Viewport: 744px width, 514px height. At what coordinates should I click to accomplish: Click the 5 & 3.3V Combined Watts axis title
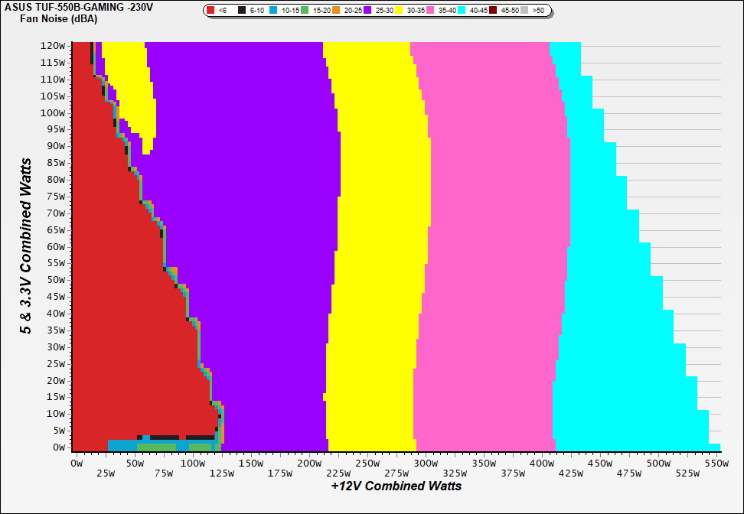tap(27, 246)
